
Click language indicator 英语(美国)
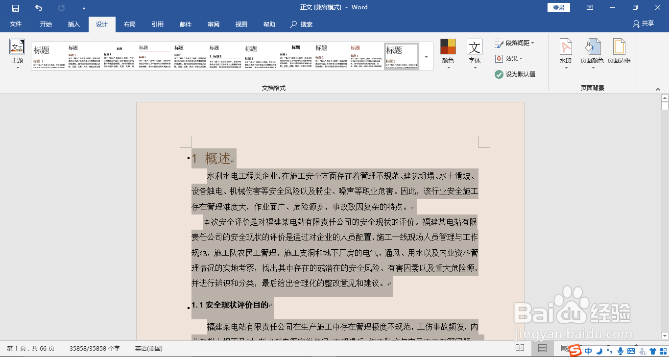(x=149, y=349)
